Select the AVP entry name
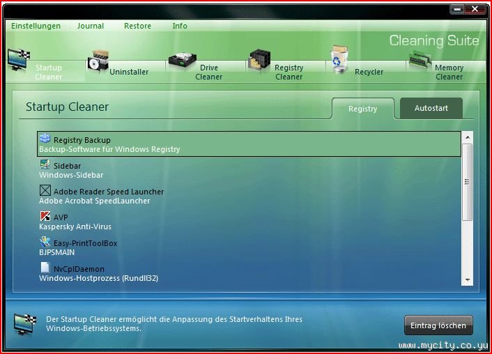Image resolution: width=492 pixels, height=354 pixels. [x=61, y=217]
